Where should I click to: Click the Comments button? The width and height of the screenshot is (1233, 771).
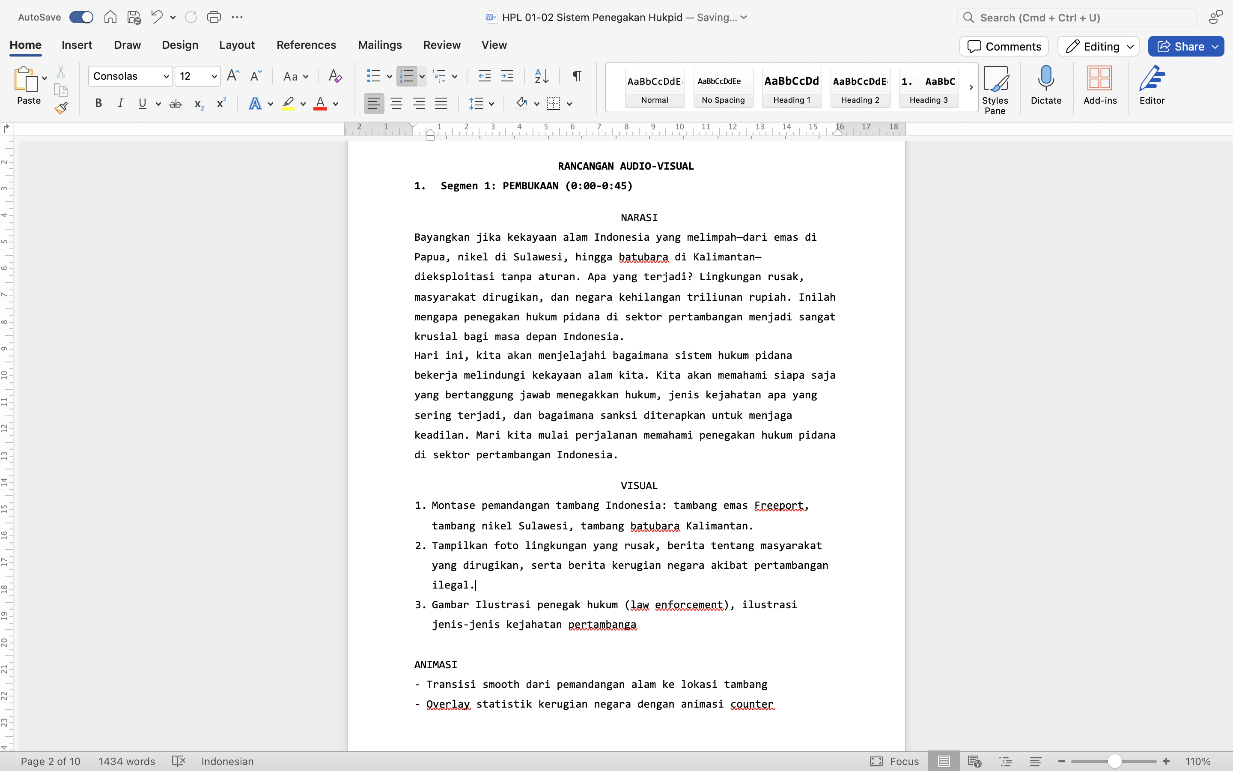pos(1004,46)
